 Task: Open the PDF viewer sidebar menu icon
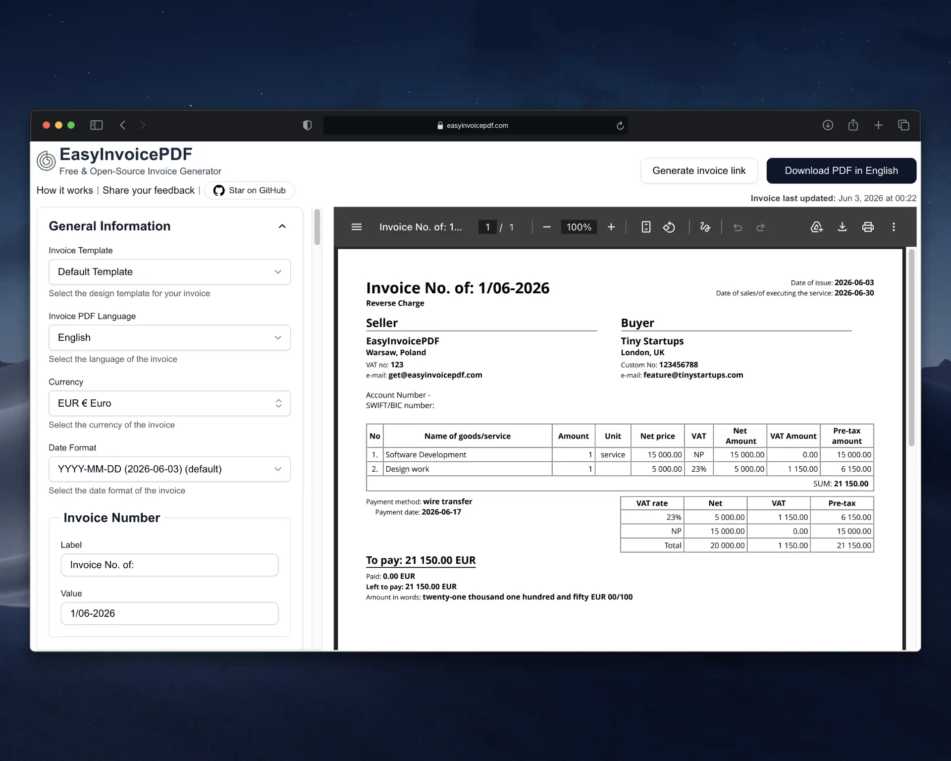tap(357, 227)
